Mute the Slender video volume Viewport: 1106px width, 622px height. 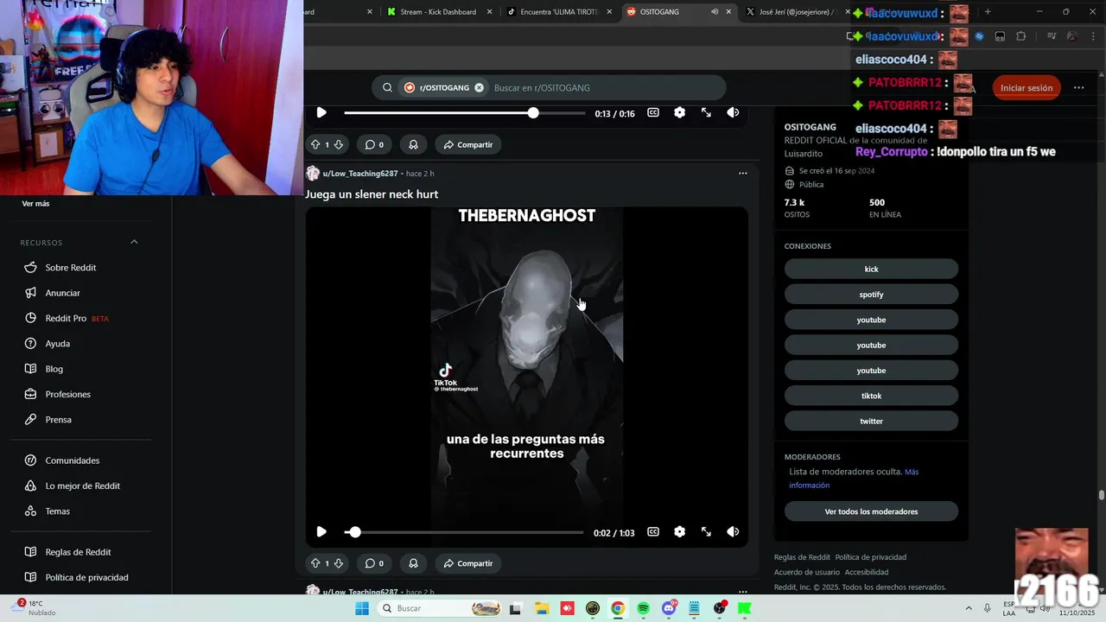pyautogui.click(x=733, y=532)
